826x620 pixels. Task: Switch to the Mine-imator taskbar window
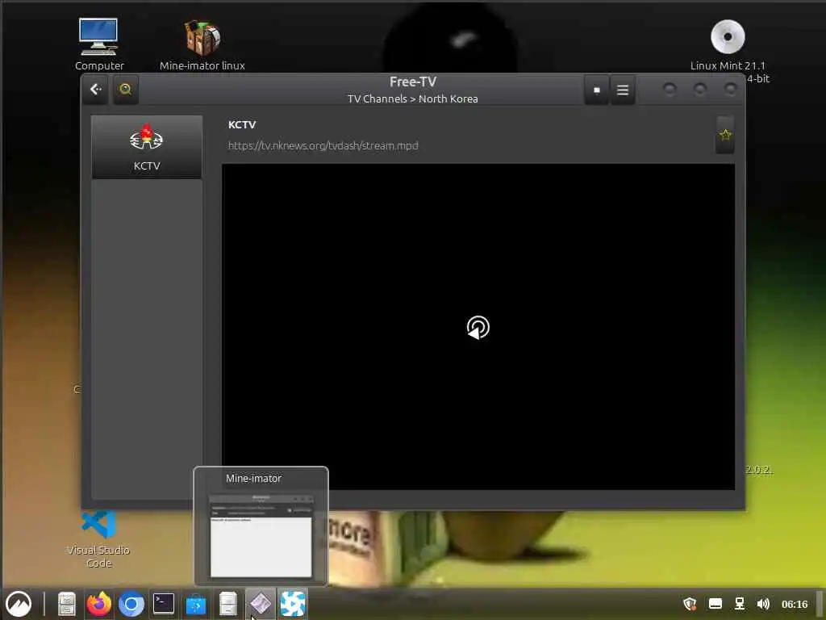coord(261,604)
